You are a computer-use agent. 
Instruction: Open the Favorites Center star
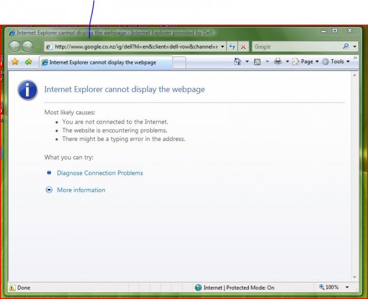click(15, 62)
